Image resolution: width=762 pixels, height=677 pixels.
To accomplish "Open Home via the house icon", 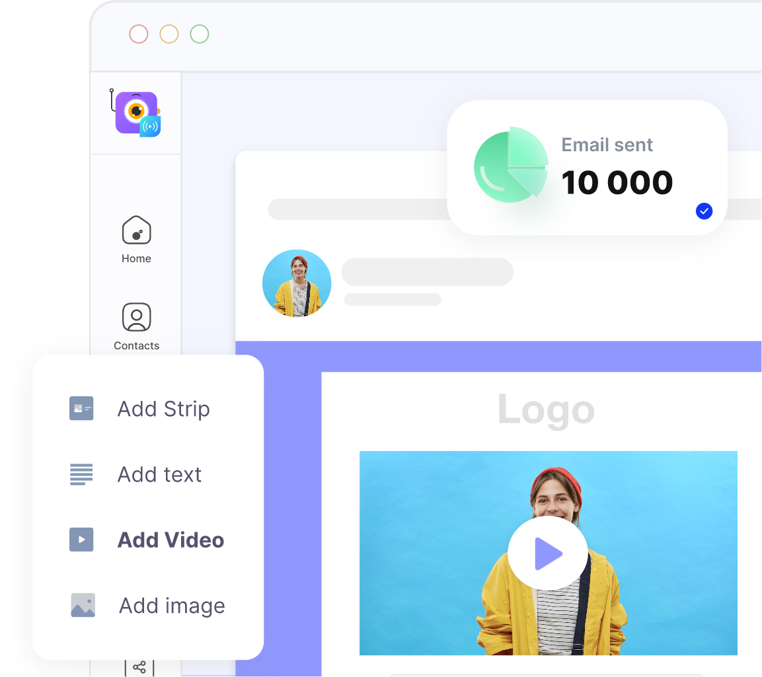I will [137, 230].
